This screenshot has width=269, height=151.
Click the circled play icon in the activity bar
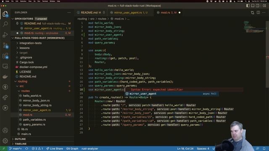(x=5, y=108)
